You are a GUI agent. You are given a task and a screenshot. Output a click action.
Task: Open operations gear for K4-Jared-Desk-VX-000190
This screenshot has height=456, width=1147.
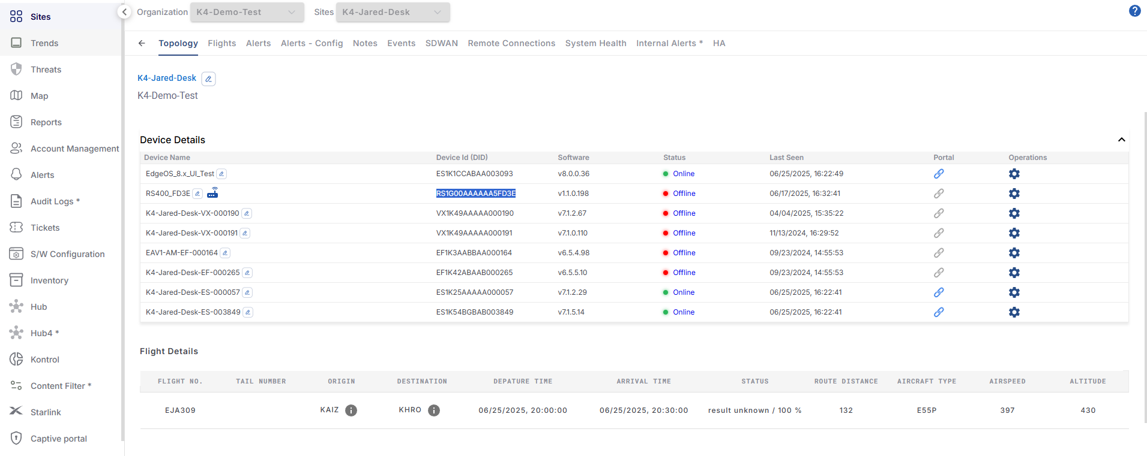[x=1014, y=213]
